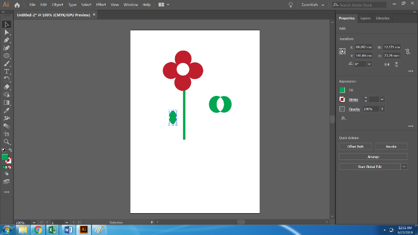Screen dimensions: 418x235
Task: Expand the stroke weight dropdown
Action: (x=382, y=99)
